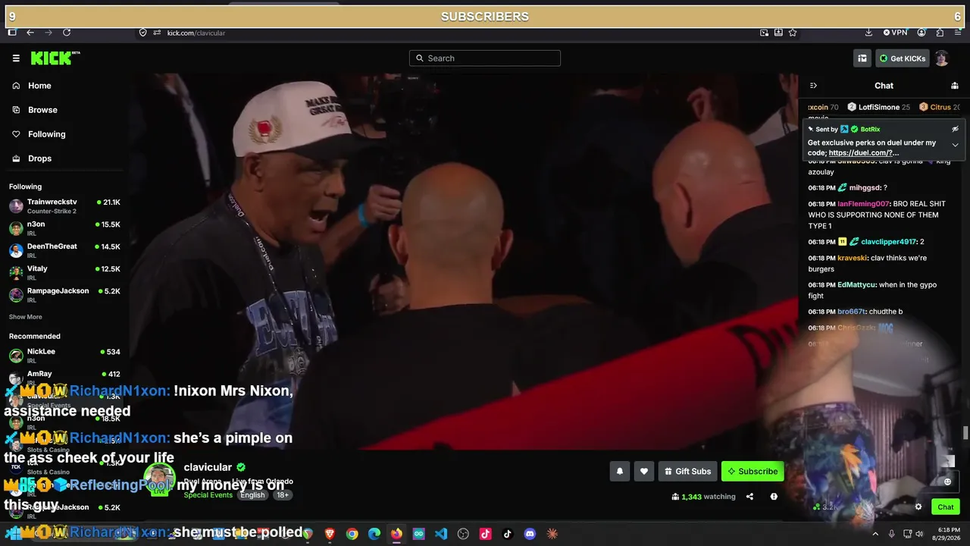
Task: Click the Get KICKs button
Action: tap(902, 58)
